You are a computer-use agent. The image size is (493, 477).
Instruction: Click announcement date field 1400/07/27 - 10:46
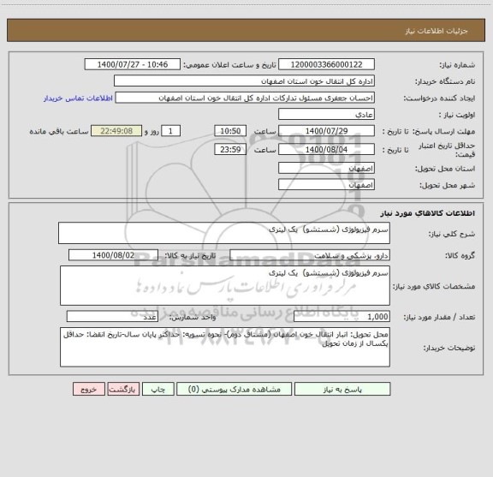(133, 64)
